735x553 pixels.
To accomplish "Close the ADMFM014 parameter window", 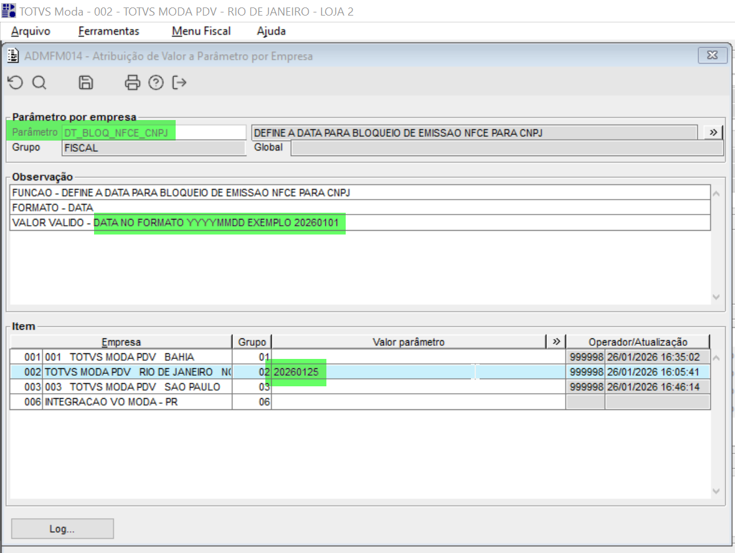I will pyautogui.click(x=713, y=55).
